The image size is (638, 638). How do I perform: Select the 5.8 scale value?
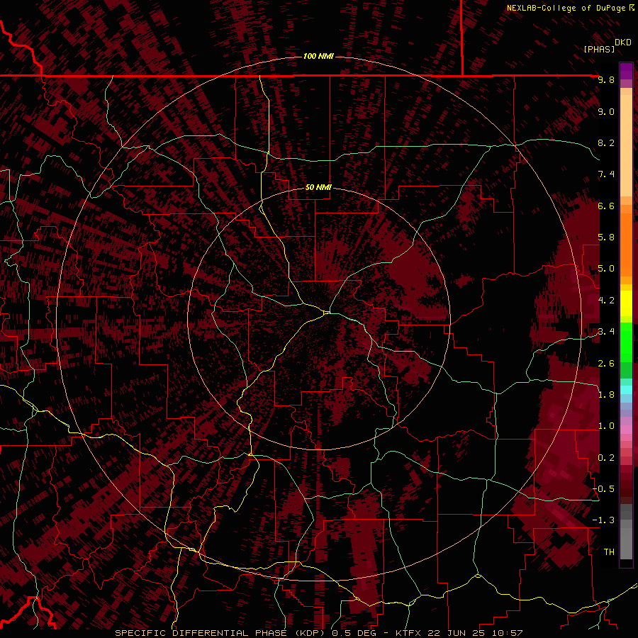pos(606,237)
